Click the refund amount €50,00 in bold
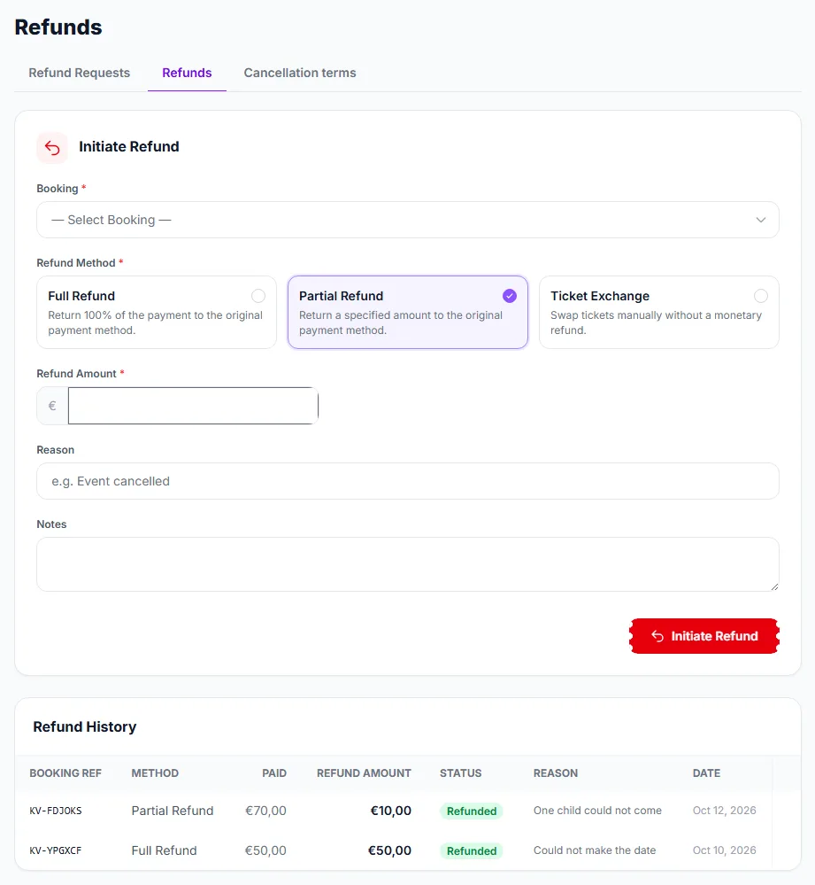This screenshot has height=885, width=815. click(389, 850)
